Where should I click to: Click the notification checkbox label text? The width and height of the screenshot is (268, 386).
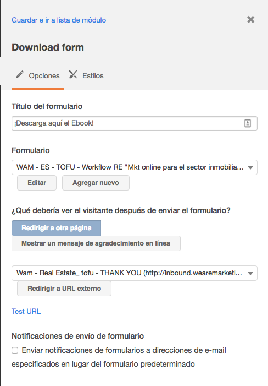point(119,357)
